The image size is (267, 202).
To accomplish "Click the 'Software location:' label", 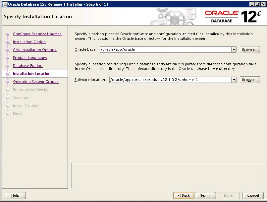I will (90, 80).
